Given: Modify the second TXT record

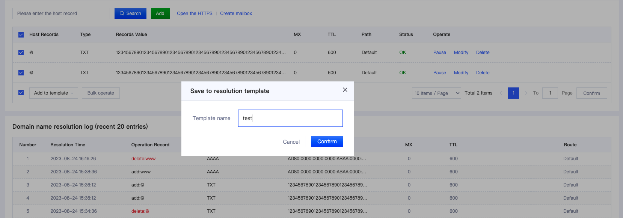Looking at the screenshot, I should (461, 73).
